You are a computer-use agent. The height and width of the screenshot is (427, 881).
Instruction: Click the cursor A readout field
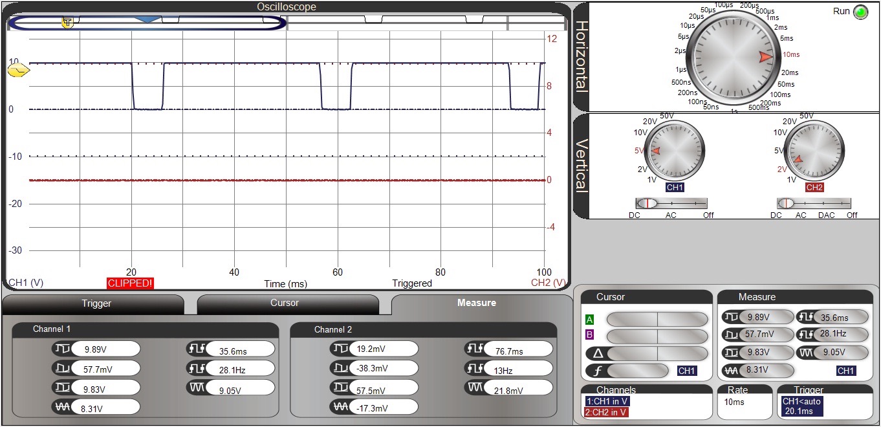(657, 320)
